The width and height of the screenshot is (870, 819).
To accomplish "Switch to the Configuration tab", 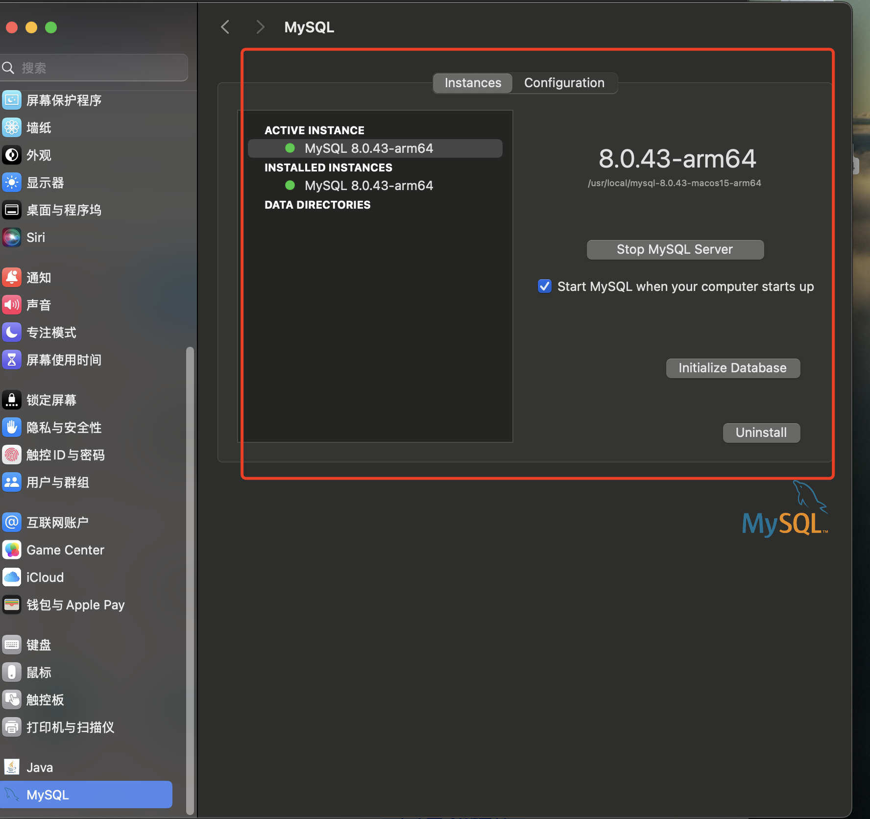I will (x=564, y=83).
